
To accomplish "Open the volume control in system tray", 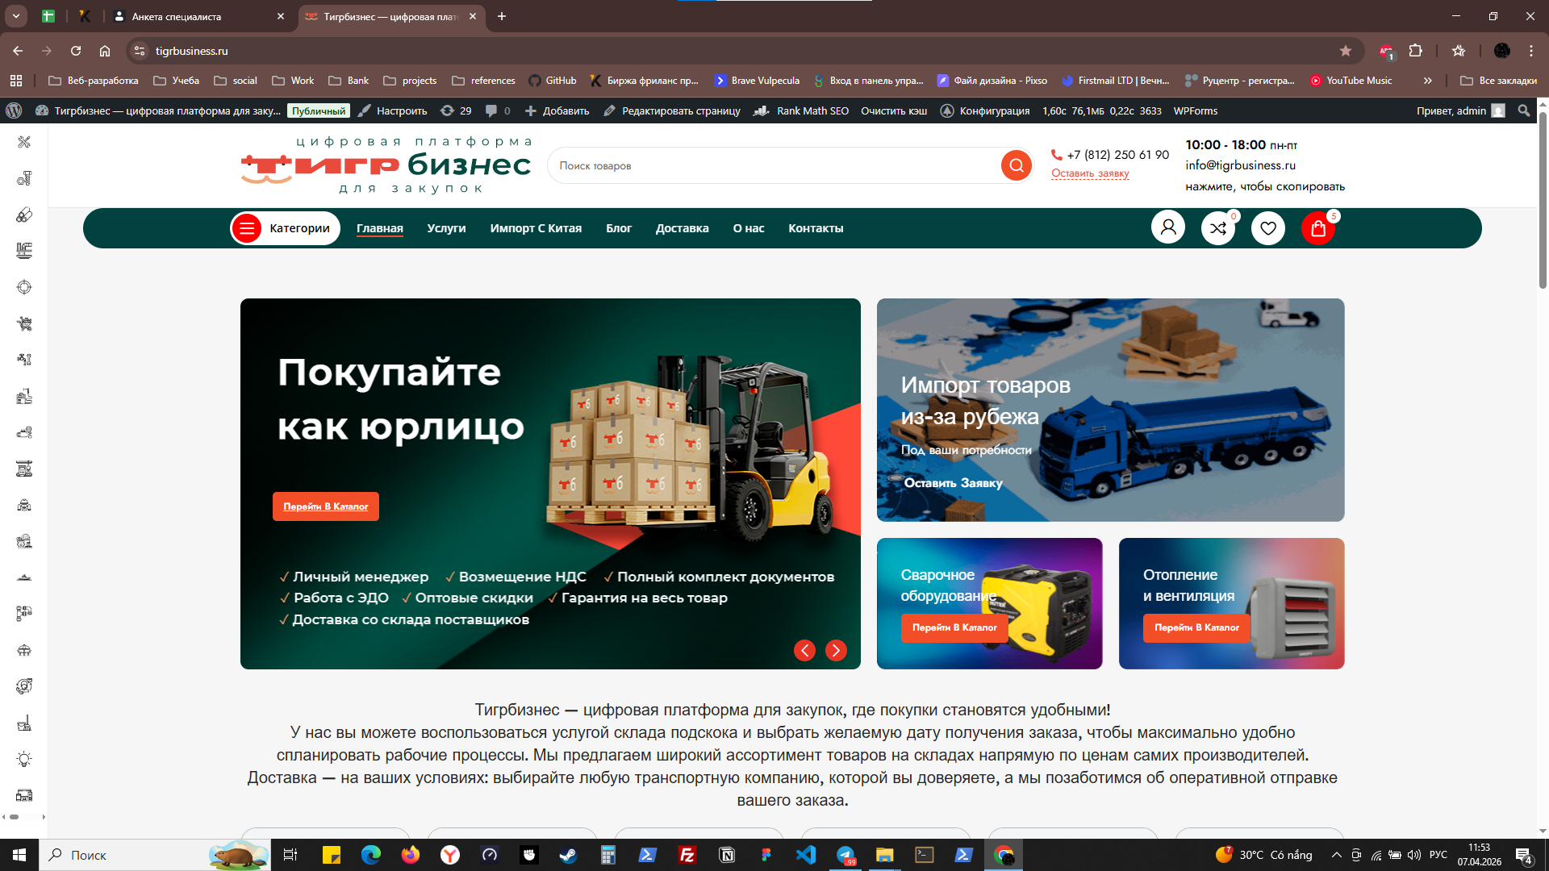I will [1414, 855].
